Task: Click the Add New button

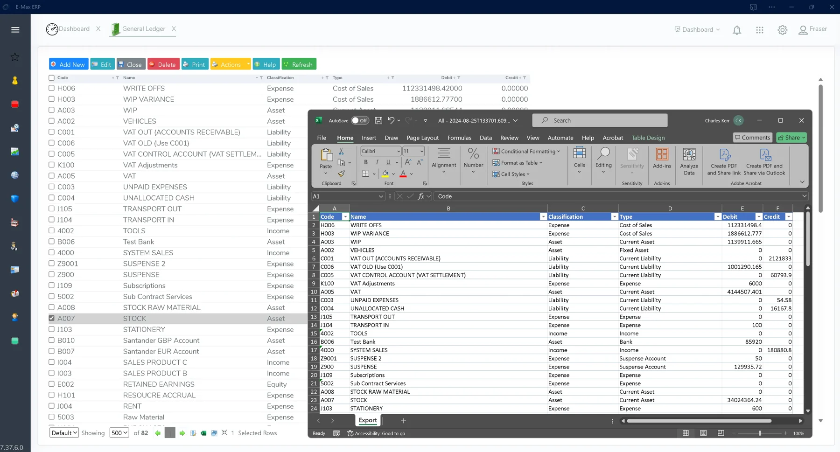Action: point(69,64)
